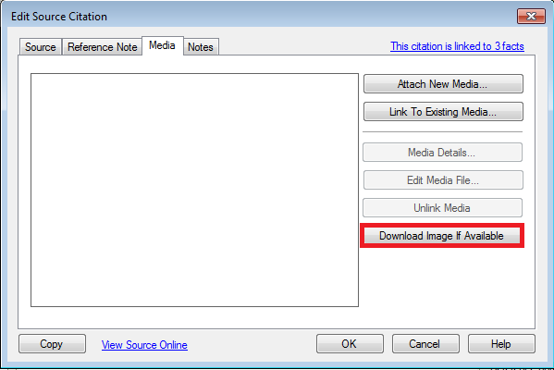
Task: Choose Link To Existing Media
Action: click(x=443, y=112)
